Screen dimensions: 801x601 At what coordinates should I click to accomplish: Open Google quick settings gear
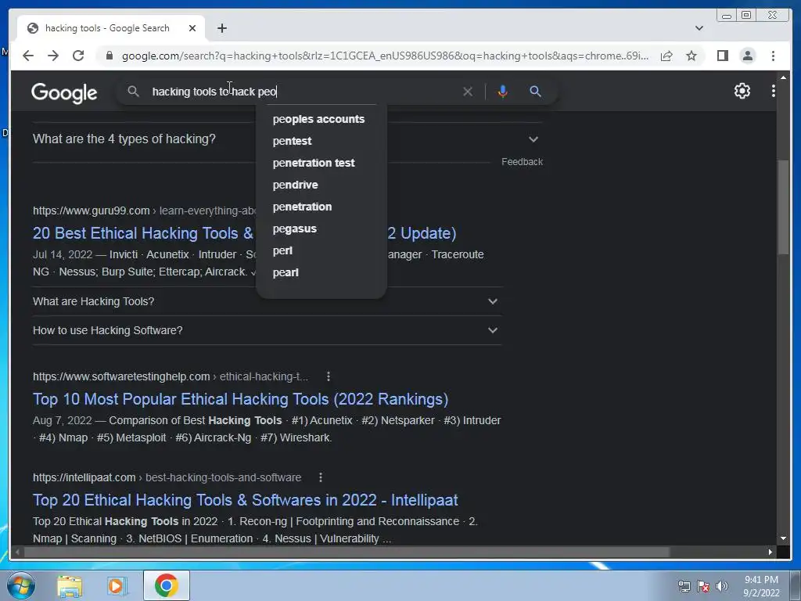pos(742,91)
